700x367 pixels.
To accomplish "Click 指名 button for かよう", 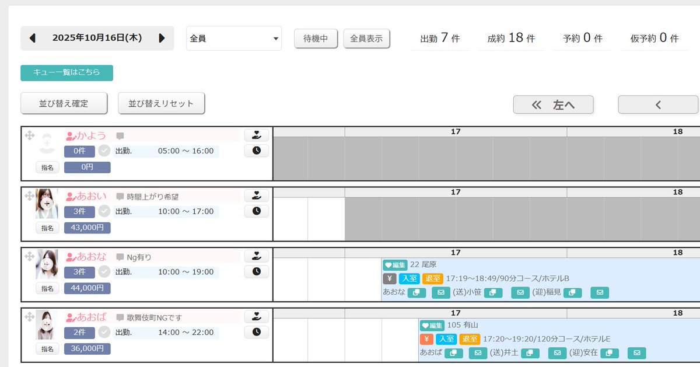I will coord(48,167).
